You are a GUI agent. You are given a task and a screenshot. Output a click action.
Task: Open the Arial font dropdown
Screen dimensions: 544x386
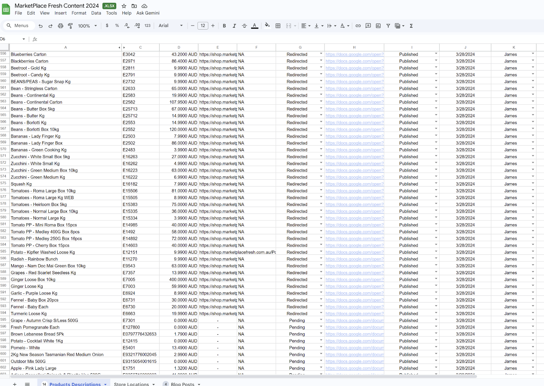point(171,25)
